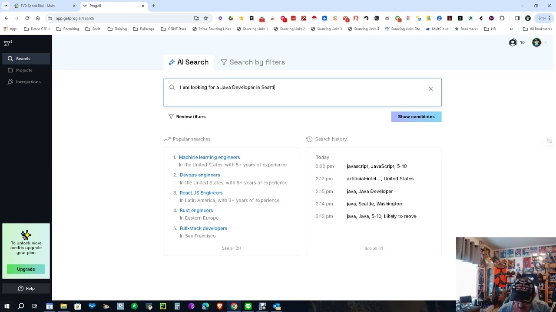556x312 pixels.
Task: Open the user profile avatar in the app header
Action: tap(536, 42)
